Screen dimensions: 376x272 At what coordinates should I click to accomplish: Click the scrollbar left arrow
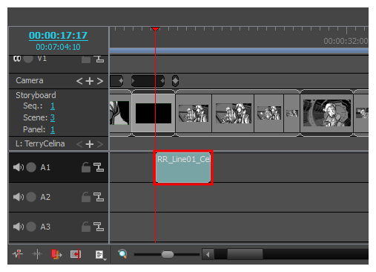(208, 254)
